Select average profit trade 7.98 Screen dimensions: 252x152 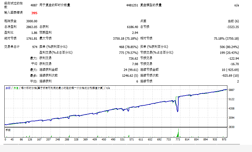coord(135,64)
